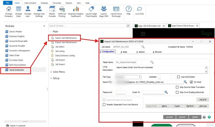Click the Menu button in dialog
215x127 pixels.
[x=164, y=106]
